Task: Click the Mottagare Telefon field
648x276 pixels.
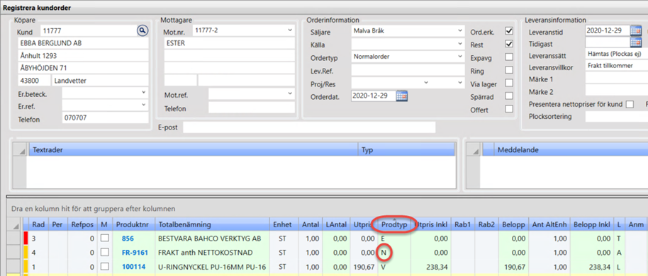Action: point(252,108)
